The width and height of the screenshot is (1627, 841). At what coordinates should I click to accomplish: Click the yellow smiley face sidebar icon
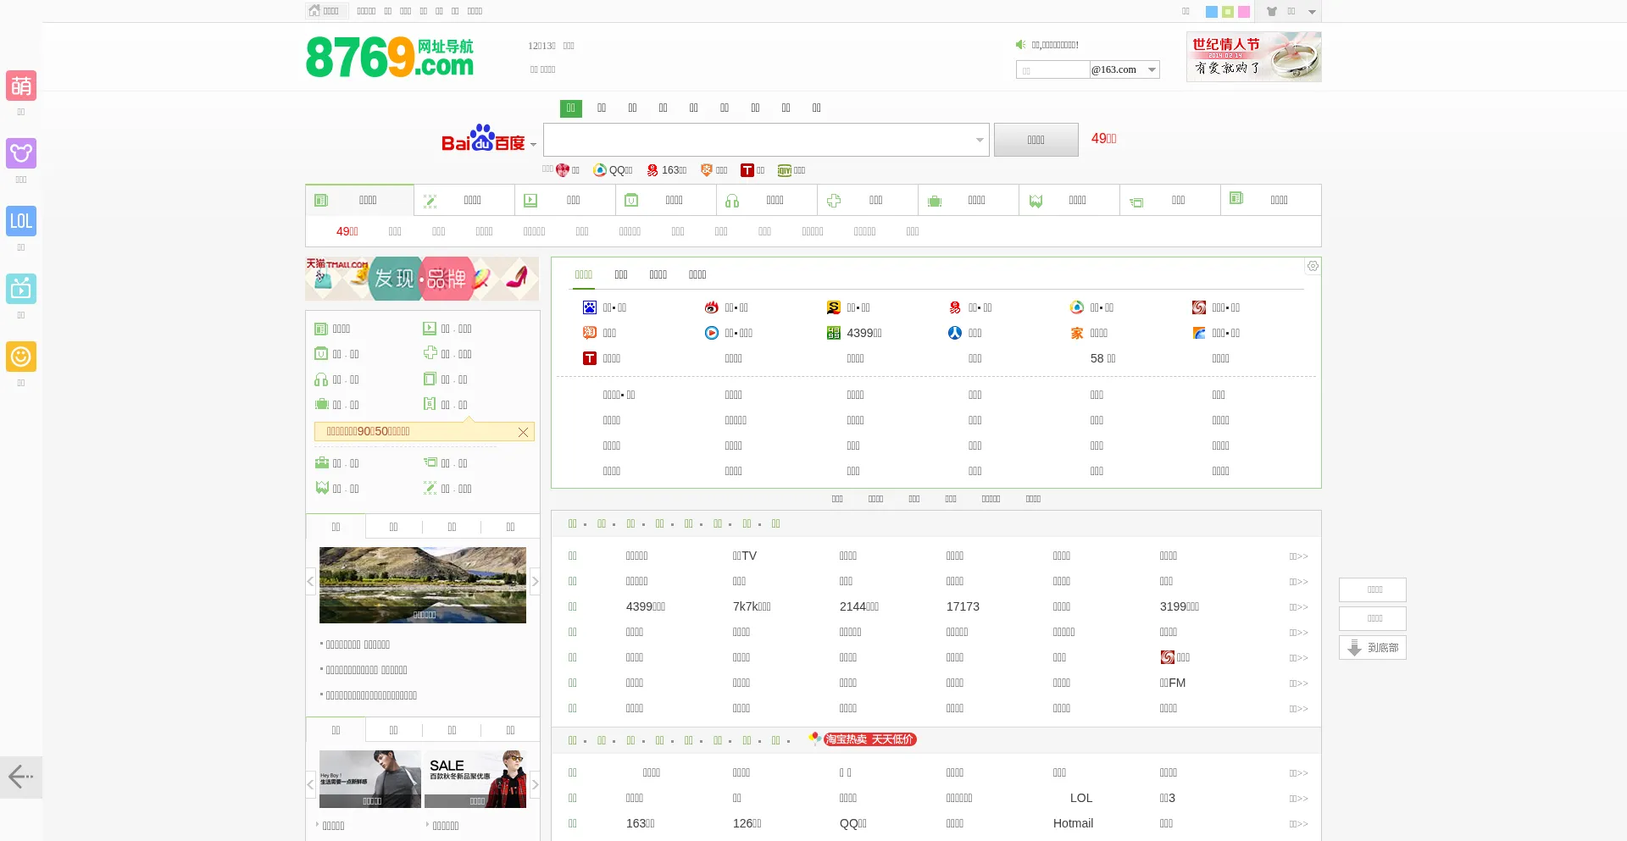(21, 357)
